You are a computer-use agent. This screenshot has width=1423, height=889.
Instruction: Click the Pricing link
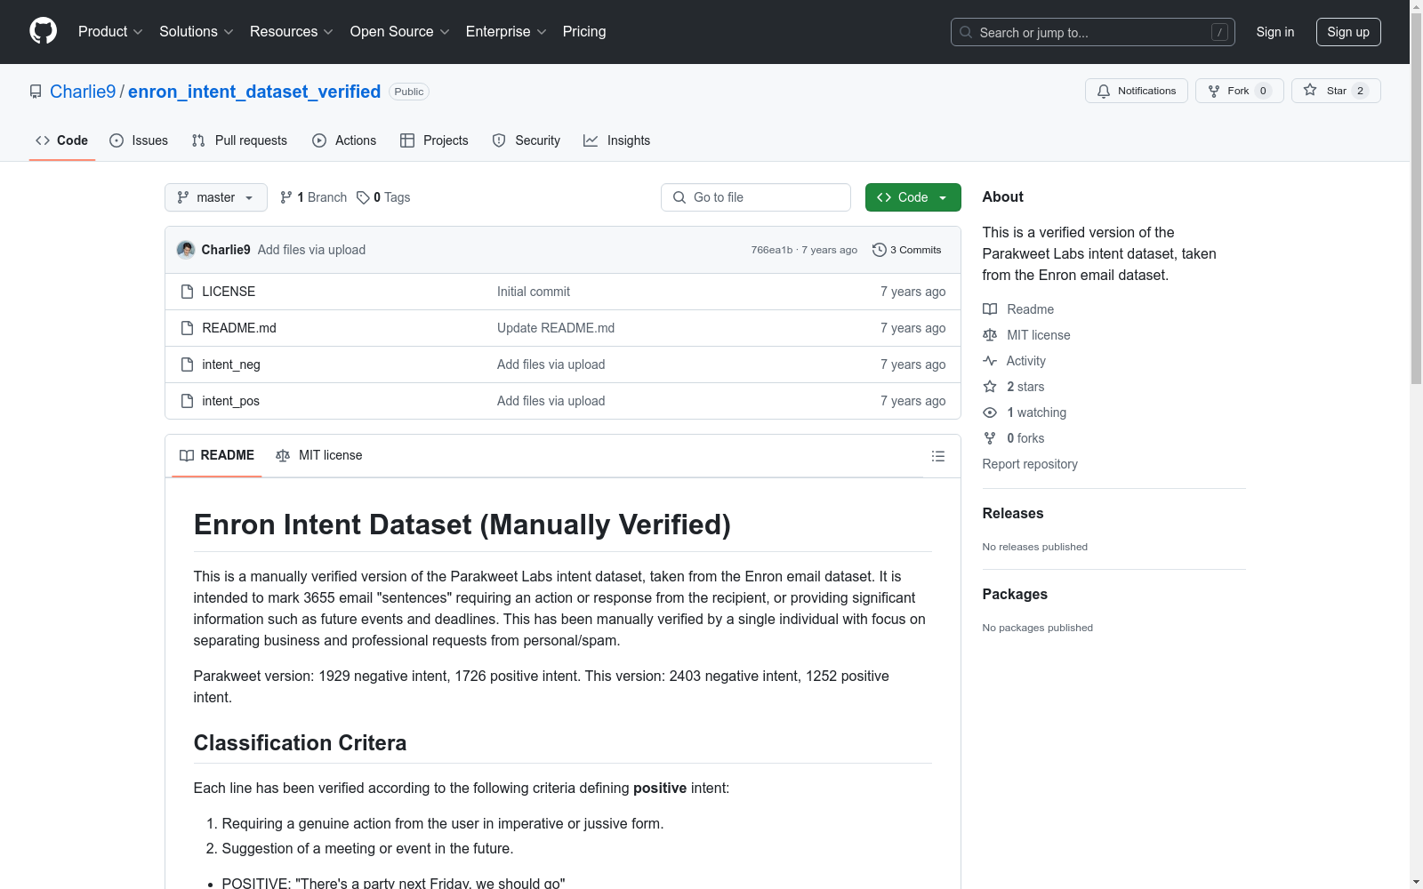point(584,32)
